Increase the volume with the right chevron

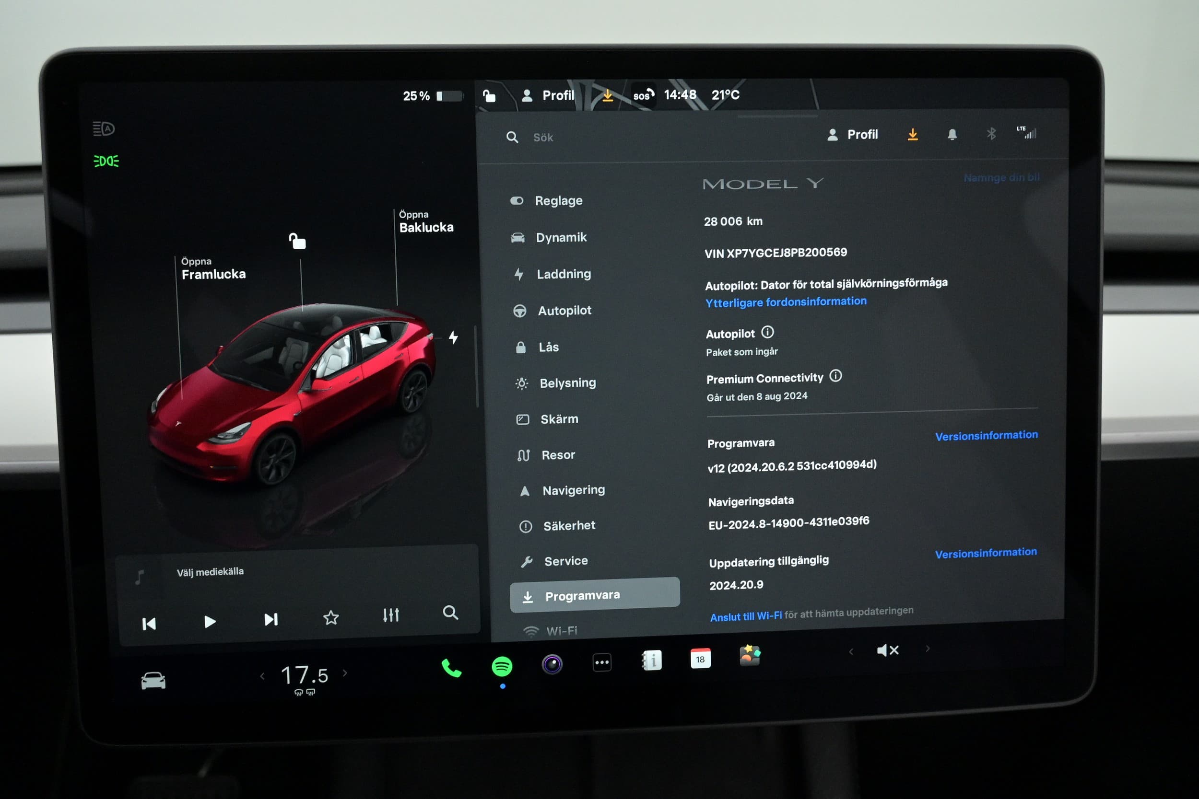[x=928, y=648]
